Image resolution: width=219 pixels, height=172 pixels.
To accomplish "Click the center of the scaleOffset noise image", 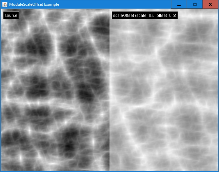I will pos(163,90).
